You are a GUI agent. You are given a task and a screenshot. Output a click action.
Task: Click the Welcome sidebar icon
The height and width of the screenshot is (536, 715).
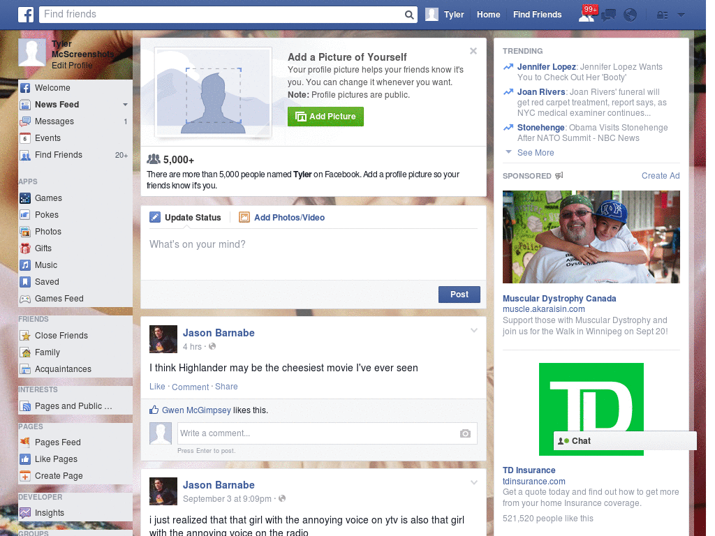[x=25, y=88]
